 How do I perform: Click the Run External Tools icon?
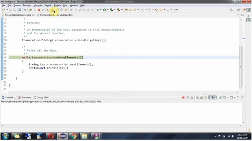coord(119,10)
